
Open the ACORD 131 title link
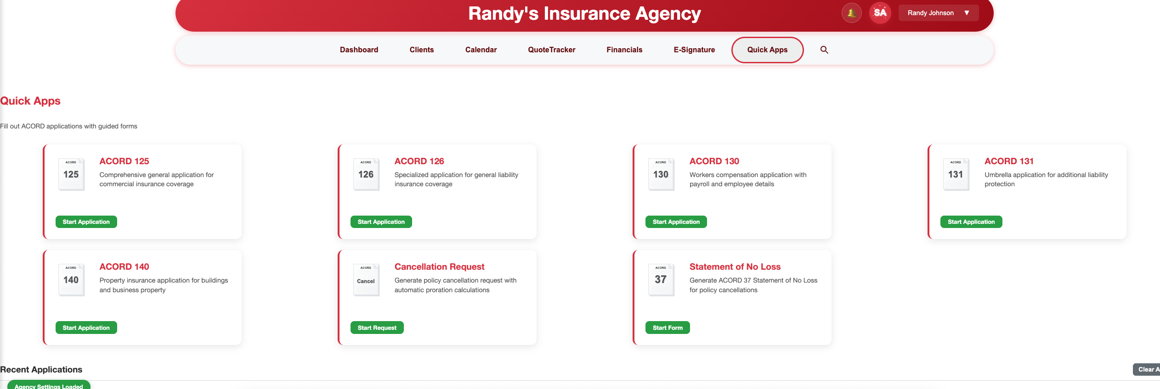pyautogui.click(x=1009, y=161)
